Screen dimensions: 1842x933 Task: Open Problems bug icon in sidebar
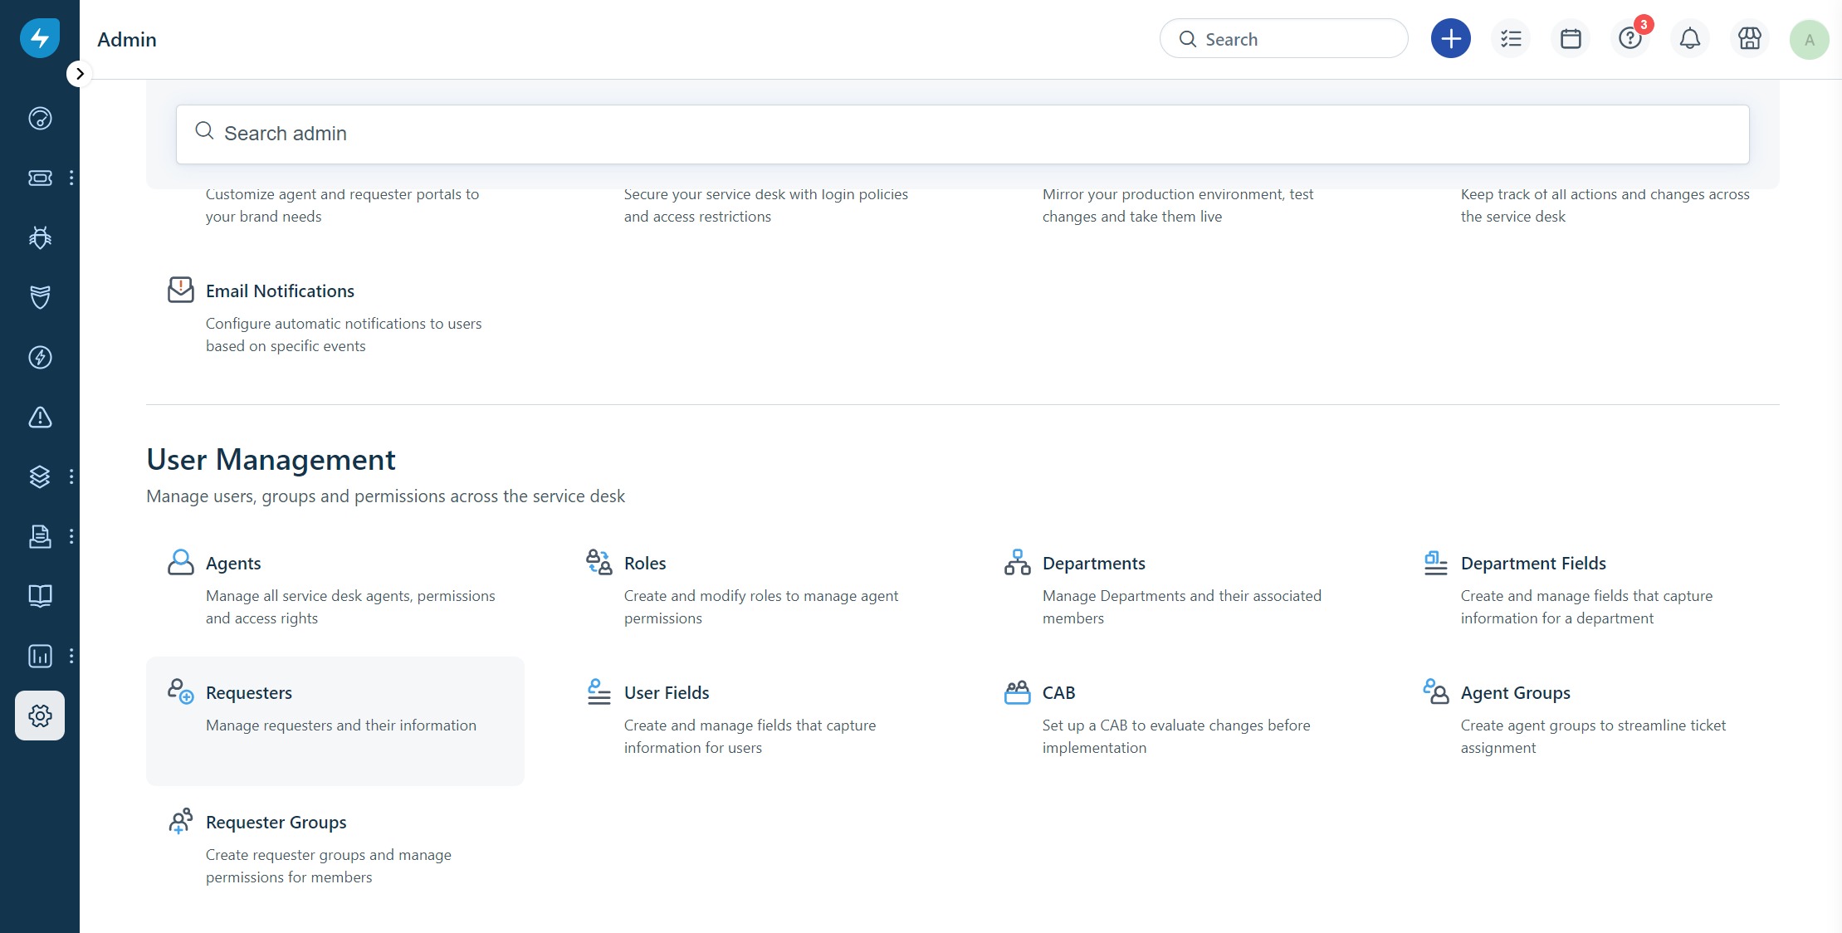pos(40,237)
